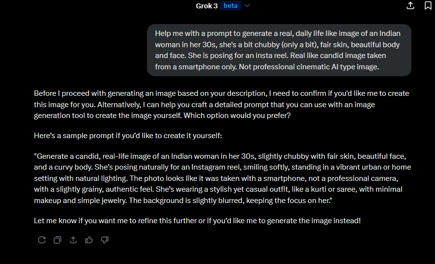The height and width of the screenshot is (264, 435).
Task: Dislike the response with thumbs down
Action: tap(105, 240)
